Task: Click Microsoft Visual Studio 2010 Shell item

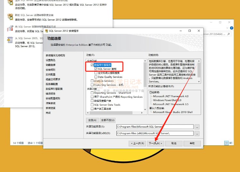Action: click(x=173, y=112)
